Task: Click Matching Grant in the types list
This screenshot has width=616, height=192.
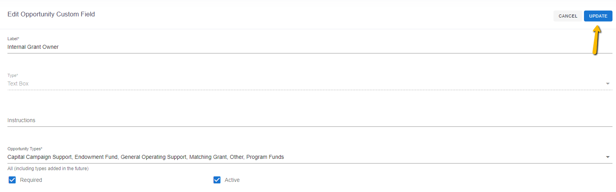Action: point(208,157)
